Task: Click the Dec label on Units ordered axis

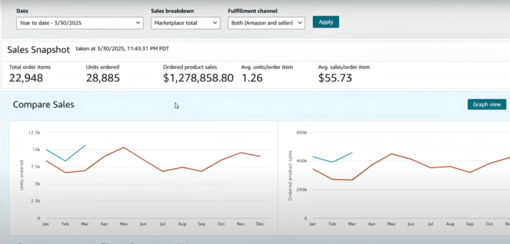Action: point(260,225)
